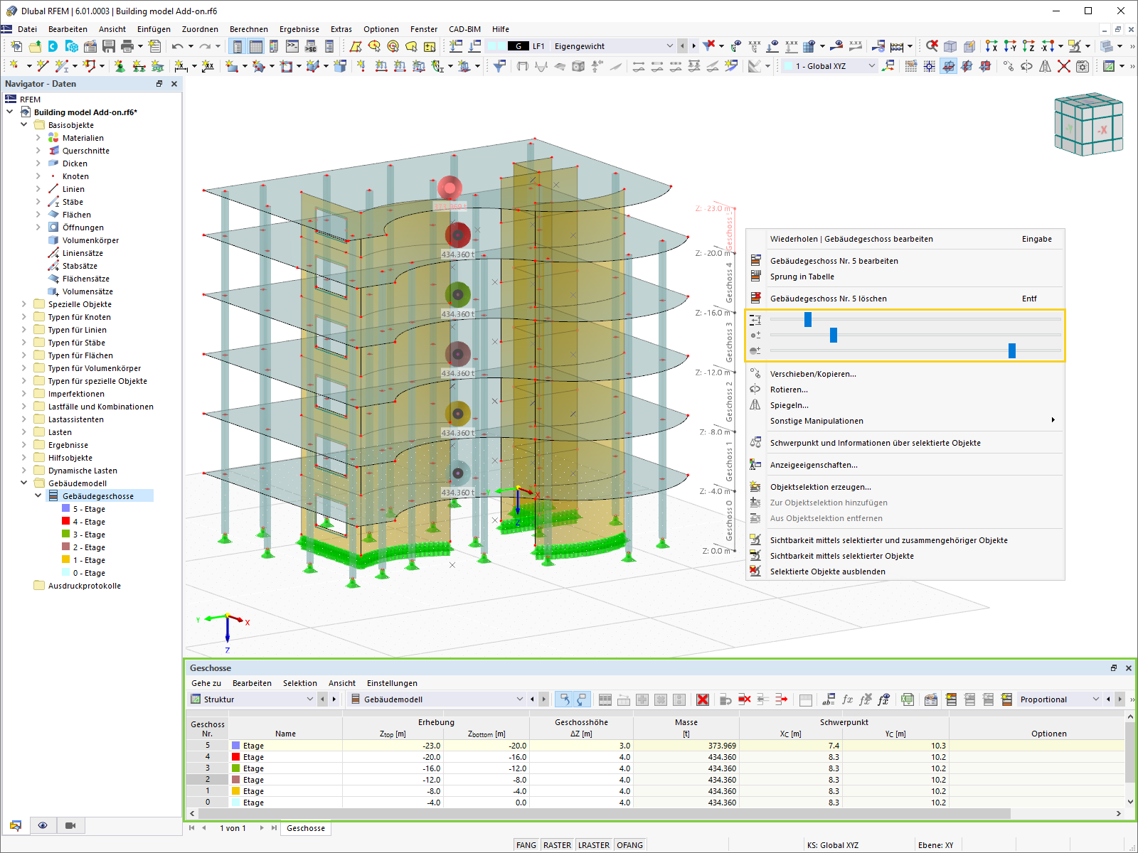
Task: Click the Excel export icon in Geschosse toolbar
Action: pos(908,699)
